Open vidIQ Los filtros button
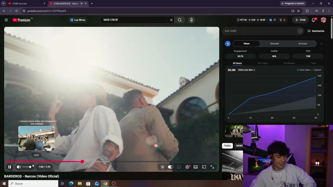 [78, 20]
